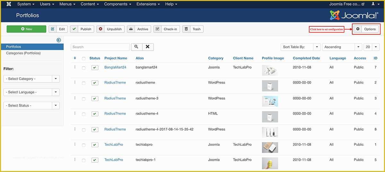Click the Trash toolbar button
The height and width of the screenshot is (172, 385).
[x=193, y=29]
